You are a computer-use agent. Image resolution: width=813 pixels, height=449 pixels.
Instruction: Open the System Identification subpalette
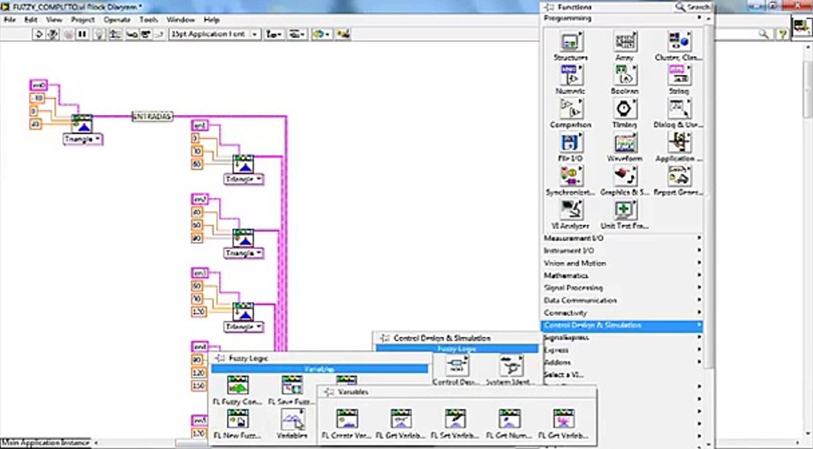(511, 366)
